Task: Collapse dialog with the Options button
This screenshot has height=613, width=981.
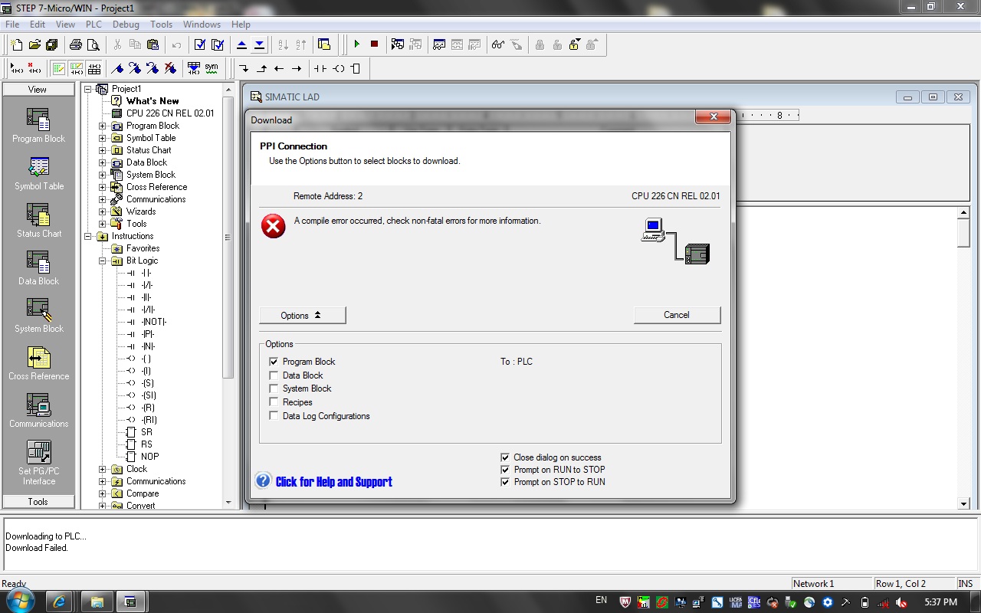Action: point(303,315)
